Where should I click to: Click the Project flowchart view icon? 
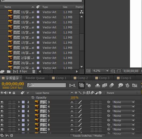[x=81, y=12]
